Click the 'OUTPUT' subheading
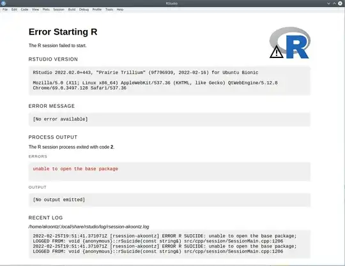Viewport: 345px width, 266px height. click(x=37, y=188)
